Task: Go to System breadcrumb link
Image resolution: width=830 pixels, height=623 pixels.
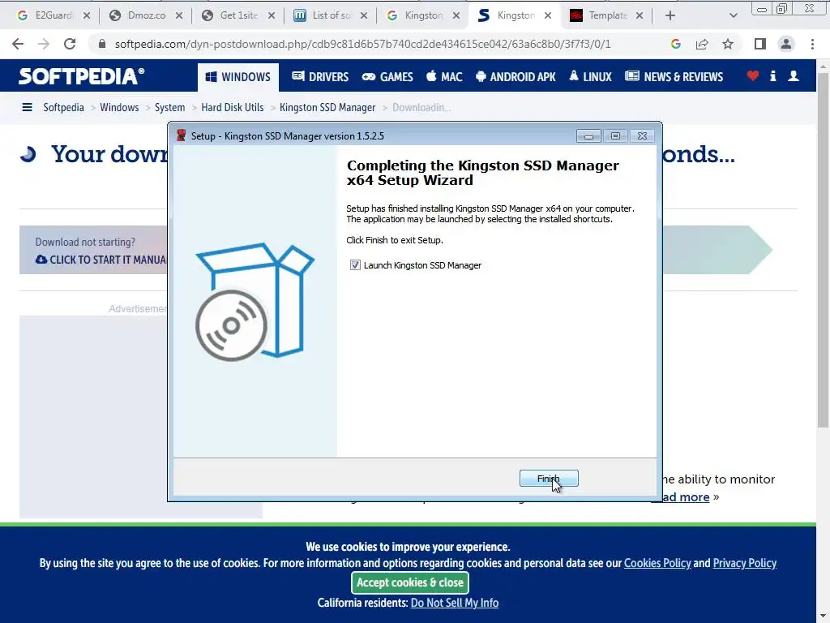Action: [170, 108]
